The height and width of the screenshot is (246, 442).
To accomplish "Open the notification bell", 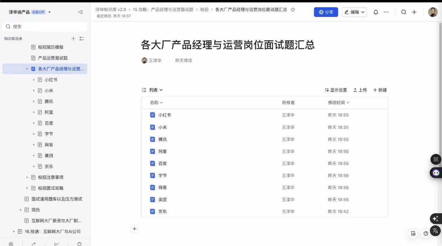I will pos(376,12).
